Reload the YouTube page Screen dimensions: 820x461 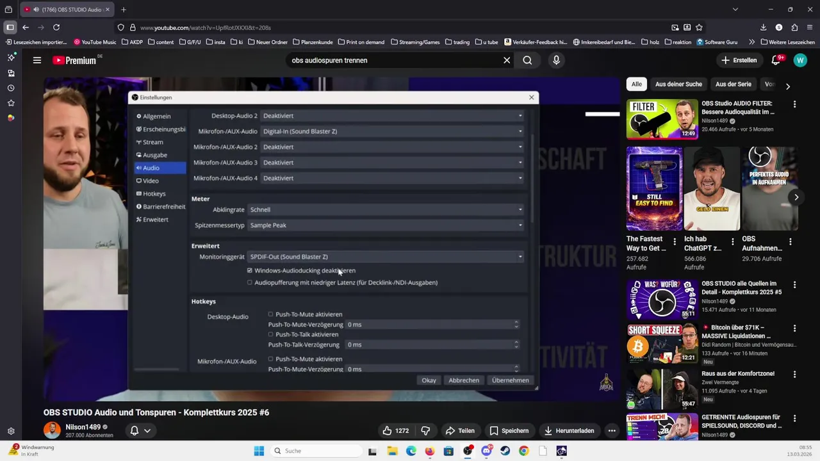click(x=56, y=28)
